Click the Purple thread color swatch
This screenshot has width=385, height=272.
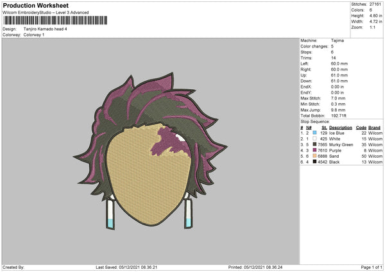click(314, 150)
